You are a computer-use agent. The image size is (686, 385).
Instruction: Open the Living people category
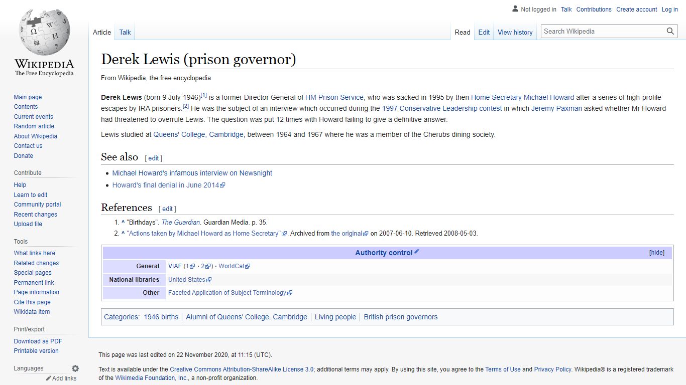click(x=335, y=317)
